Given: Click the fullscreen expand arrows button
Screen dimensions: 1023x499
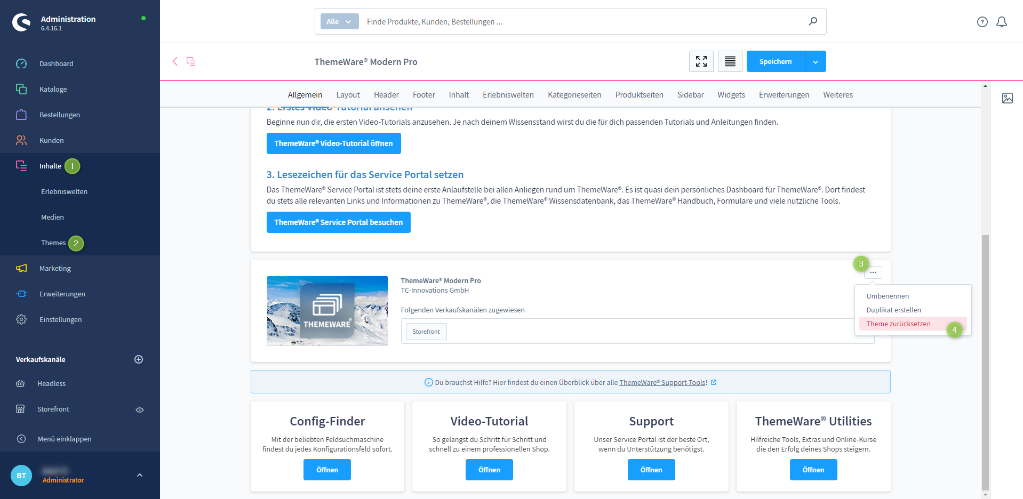Looking at the screenshot, I should (x=701, y=61).
